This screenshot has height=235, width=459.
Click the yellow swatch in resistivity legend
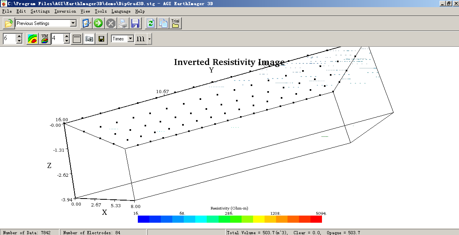click(259, 219)
